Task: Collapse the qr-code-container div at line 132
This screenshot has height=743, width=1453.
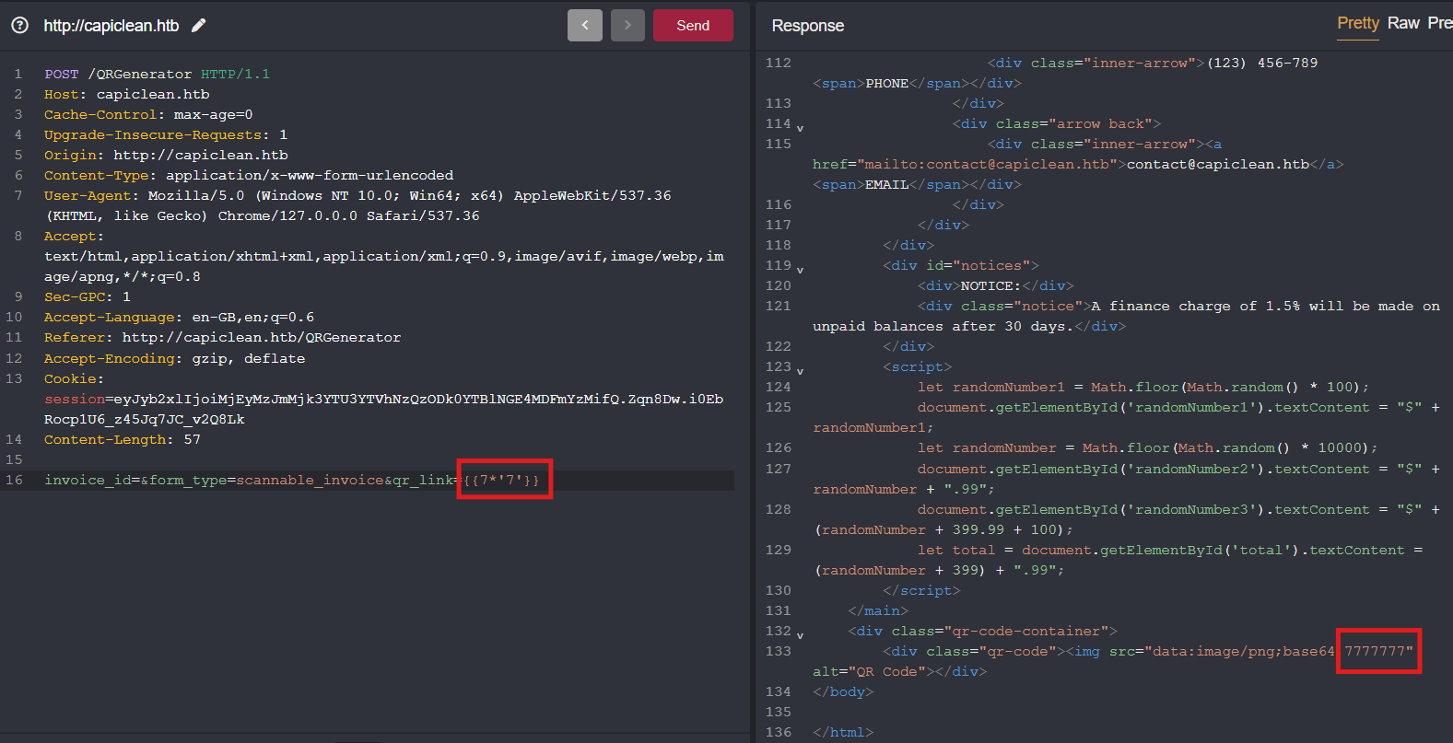Action: click(x=800, y=635)
